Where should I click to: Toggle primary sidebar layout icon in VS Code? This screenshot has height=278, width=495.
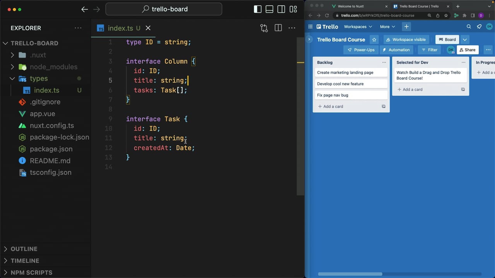tap(258, 9)
